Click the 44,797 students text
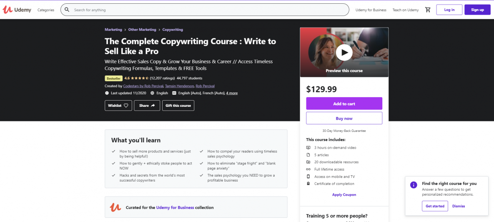494x222 pixels. click(190, 78)
